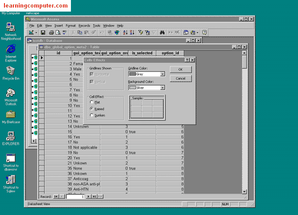
Task: Click the Filter By Form icon
Action: tap(147, 32)
